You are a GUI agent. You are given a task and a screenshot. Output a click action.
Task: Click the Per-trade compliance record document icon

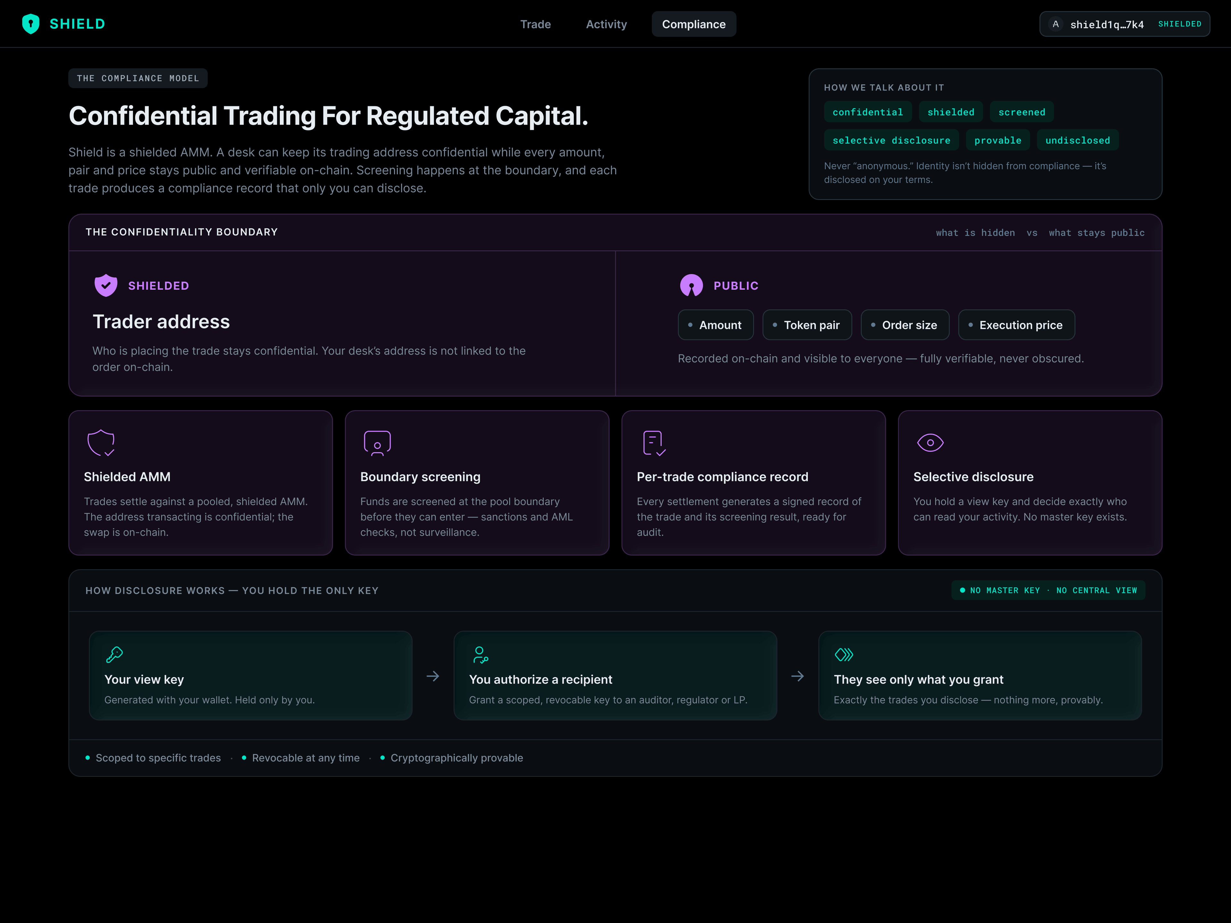pyautogui.click(x=654, y=443)
